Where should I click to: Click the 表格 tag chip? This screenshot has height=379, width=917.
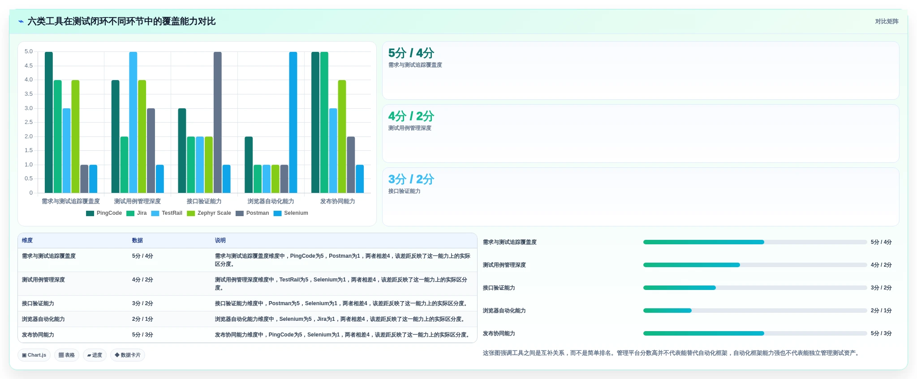point(67,355)
